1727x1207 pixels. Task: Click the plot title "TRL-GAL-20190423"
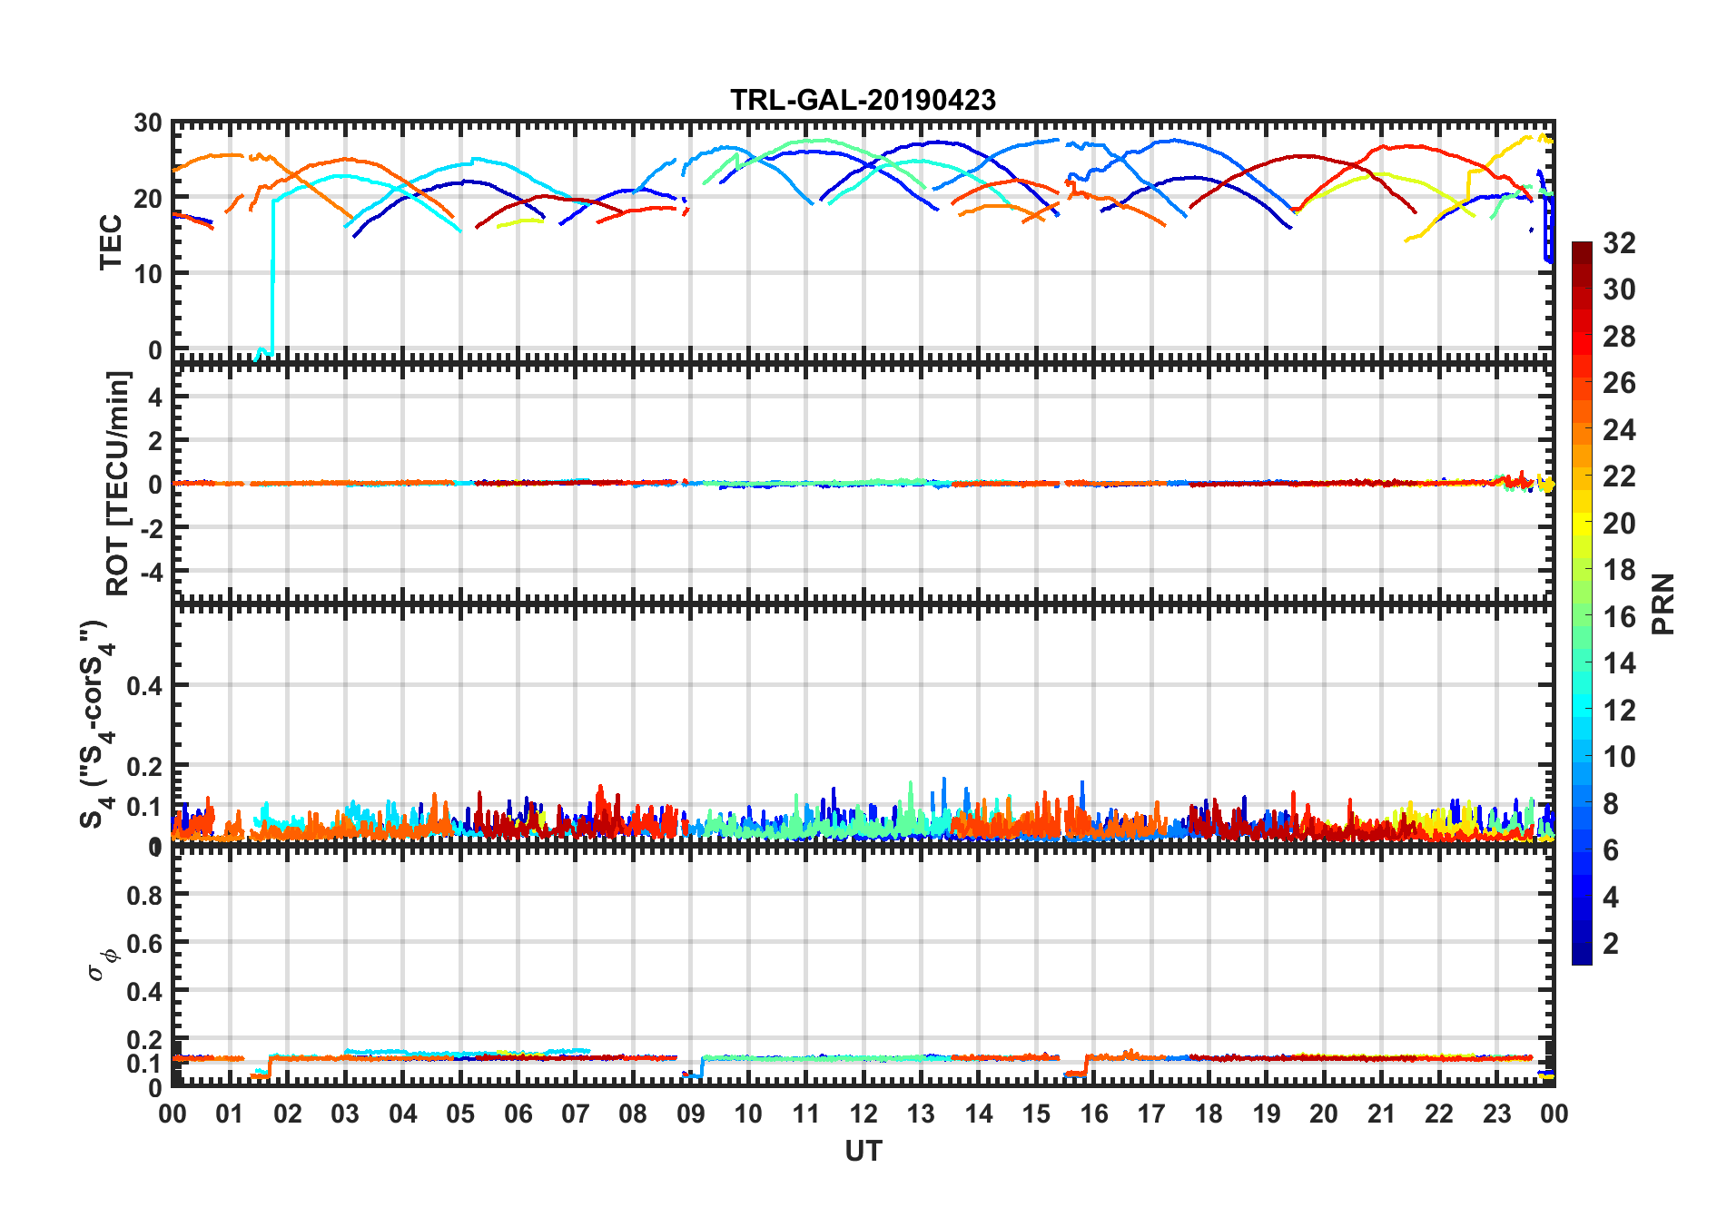click(x=863, y=100)
